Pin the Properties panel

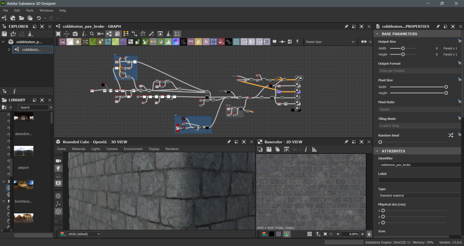(x=438, y=26)
